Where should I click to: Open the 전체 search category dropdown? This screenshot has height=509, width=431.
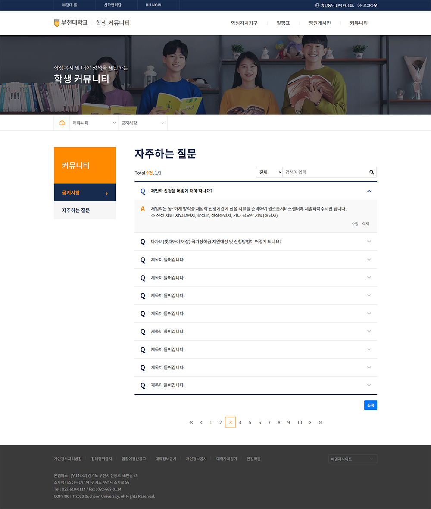(269, 173)
